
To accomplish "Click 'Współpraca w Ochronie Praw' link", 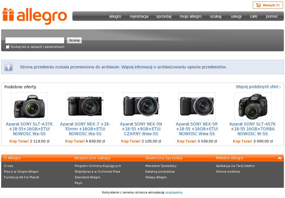I will tap(97, 172).
